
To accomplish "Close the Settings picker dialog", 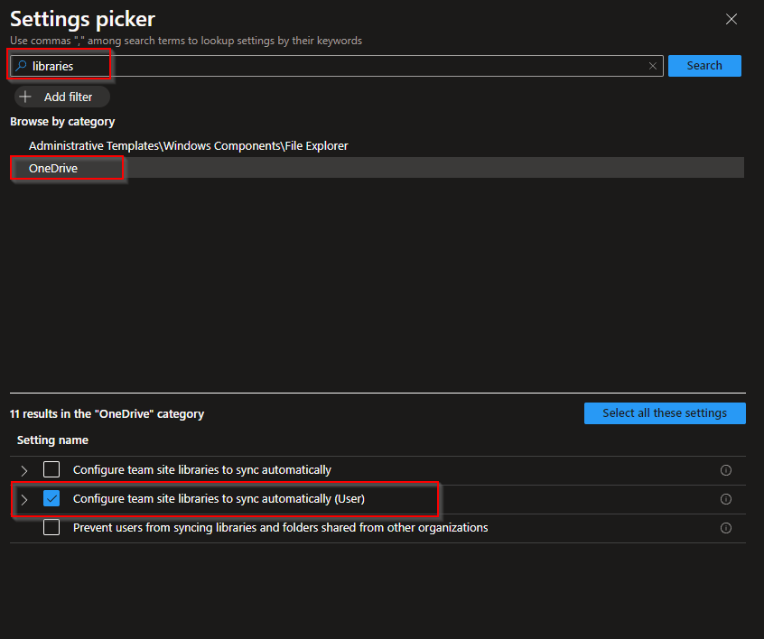I will coord(731,19).
